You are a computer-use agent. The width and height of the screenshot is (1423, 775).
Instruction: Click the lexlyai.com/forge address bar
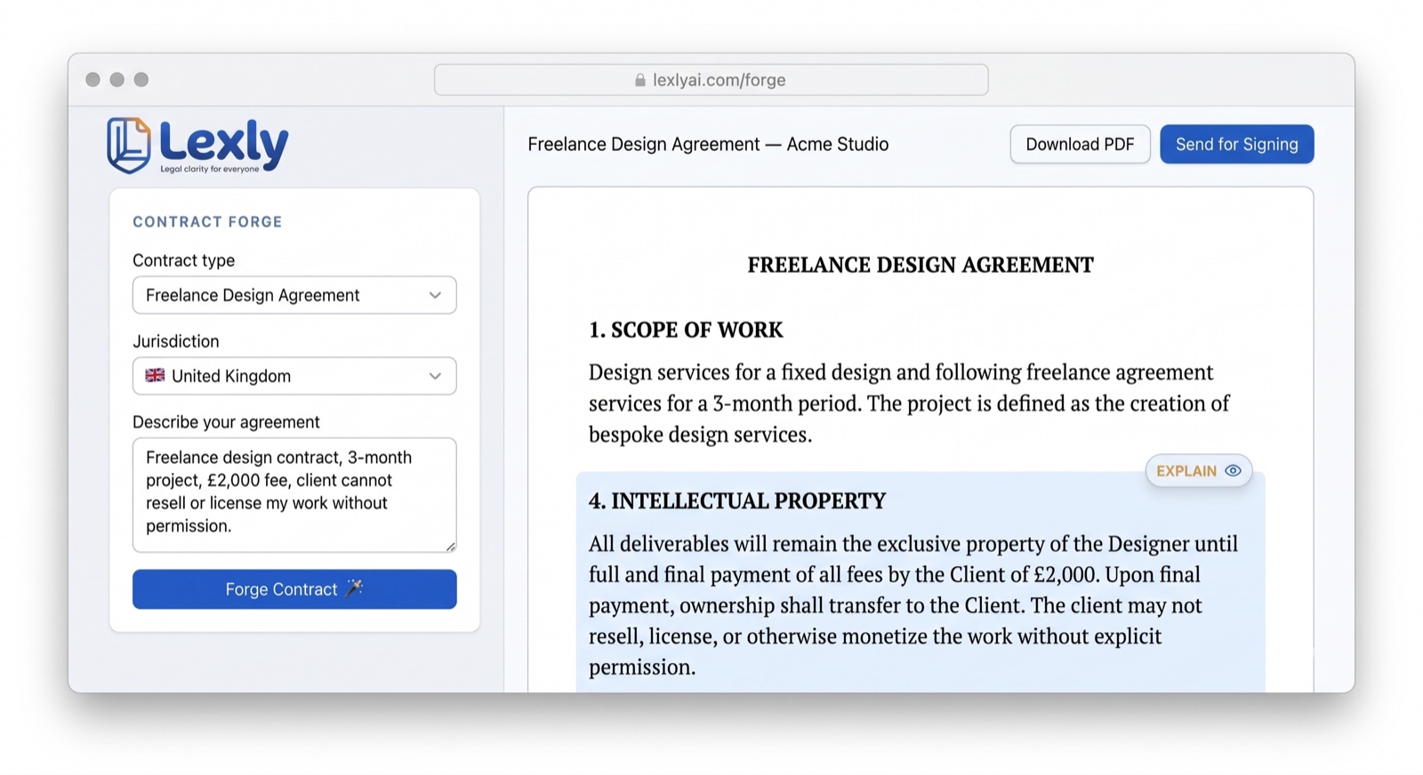[x=711, y=80]
